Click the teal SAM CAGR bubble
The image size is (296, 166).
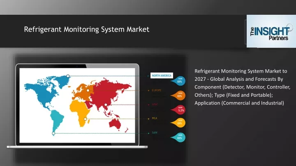(x=178, y=137)
